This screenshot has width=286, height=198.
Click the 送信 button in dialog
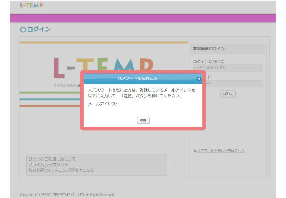pyautogui.click(x=143, y=120)
